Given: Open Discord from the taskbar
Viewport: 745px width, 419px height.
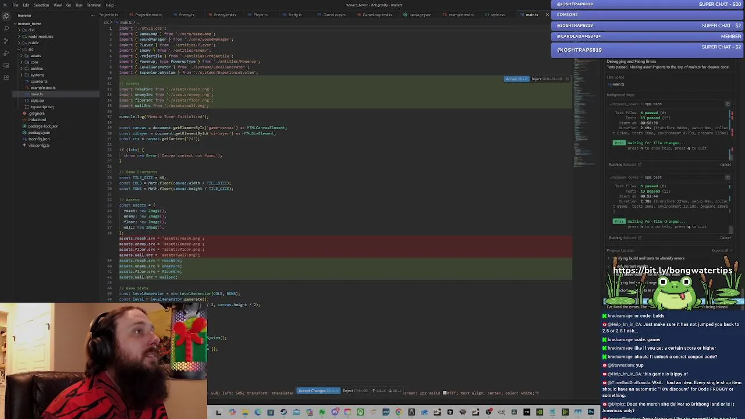Looking at the screenshot, I should (x=335, y=413).
